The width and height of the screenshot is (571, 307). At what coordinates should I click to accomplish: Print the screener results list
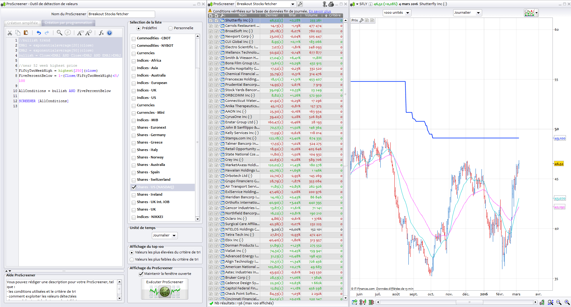[331, 4]
